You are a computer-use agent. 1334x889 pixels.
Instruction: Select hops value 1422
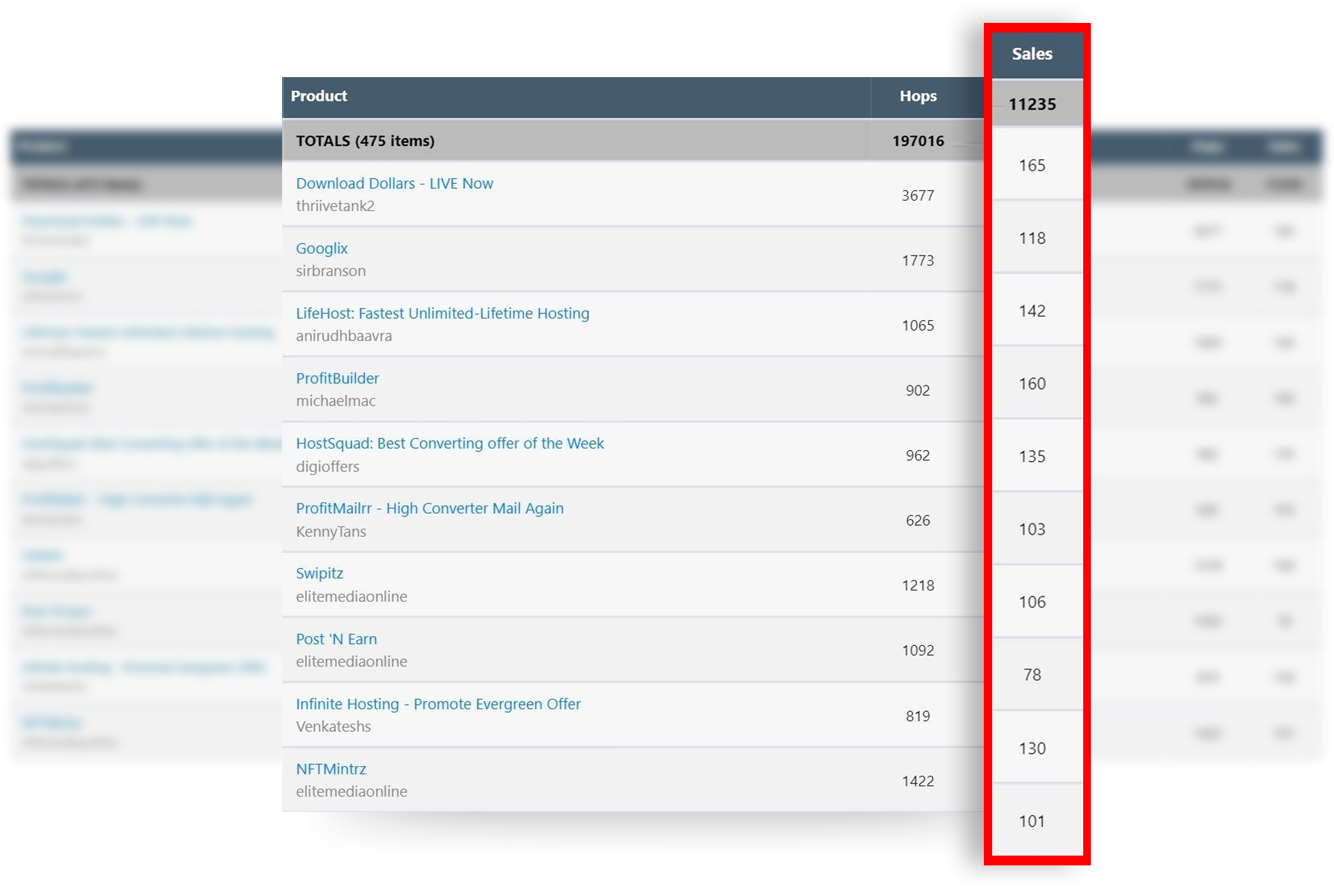[x=918, y=781]
